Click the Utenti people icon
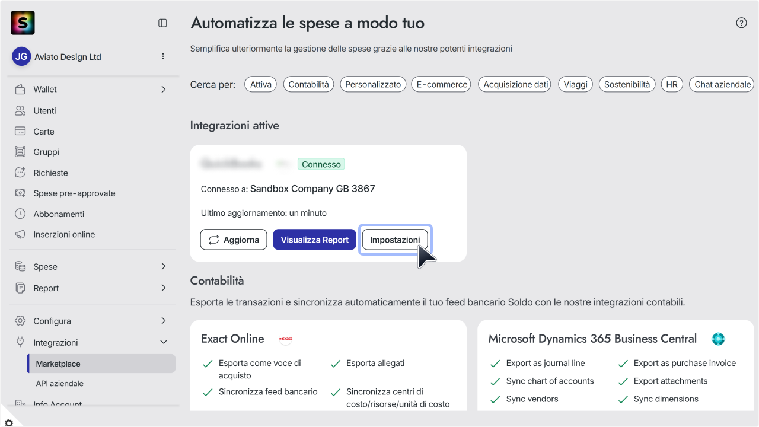 tap(20, 111)
